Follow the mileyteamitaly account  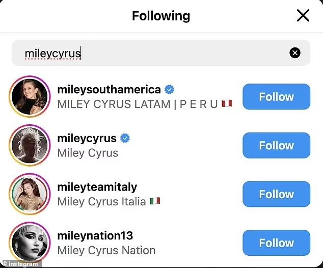tap(276, 194)
